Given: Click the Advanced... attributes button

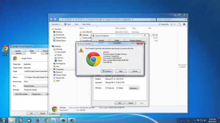Looking at the screenshot, I should (134, 88).
